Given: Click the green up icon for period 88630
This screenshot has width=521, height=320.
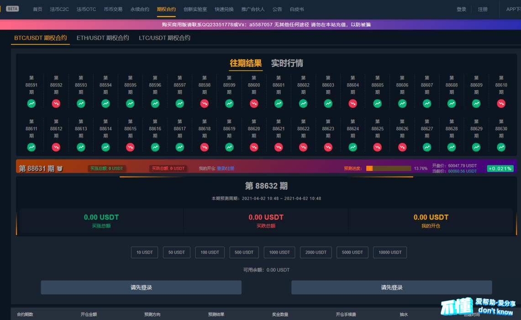Looking at the screenshot, I should (501, 147).
